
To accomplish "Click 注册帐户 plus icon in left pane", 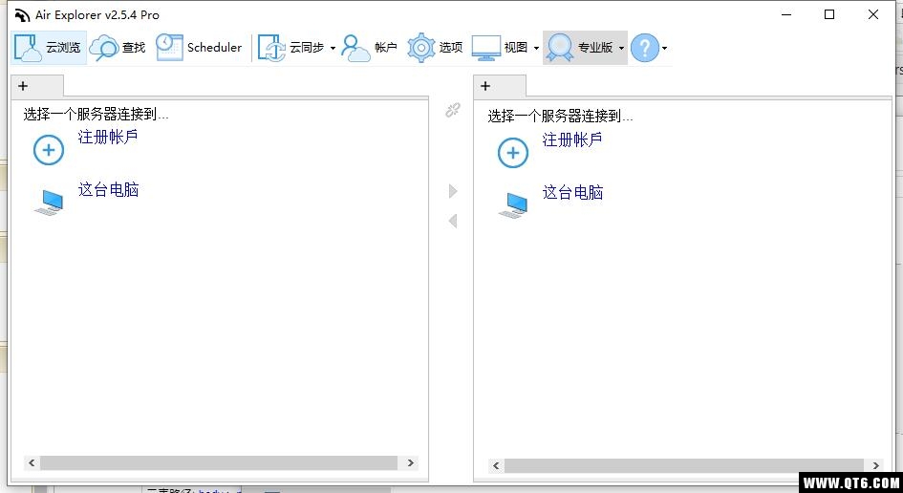I will [49, 150].
